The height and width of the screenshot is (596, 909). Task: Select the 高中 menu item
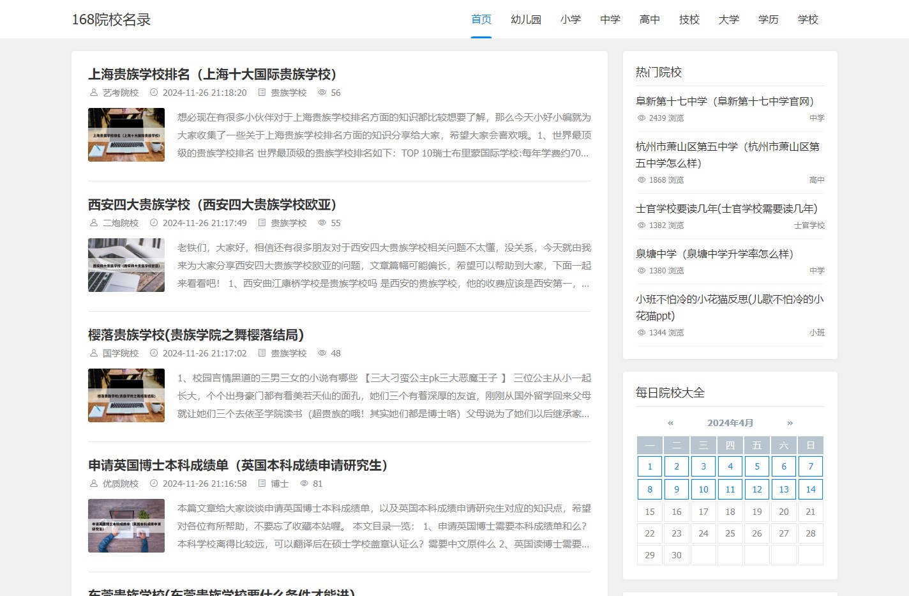pos(650,19)
